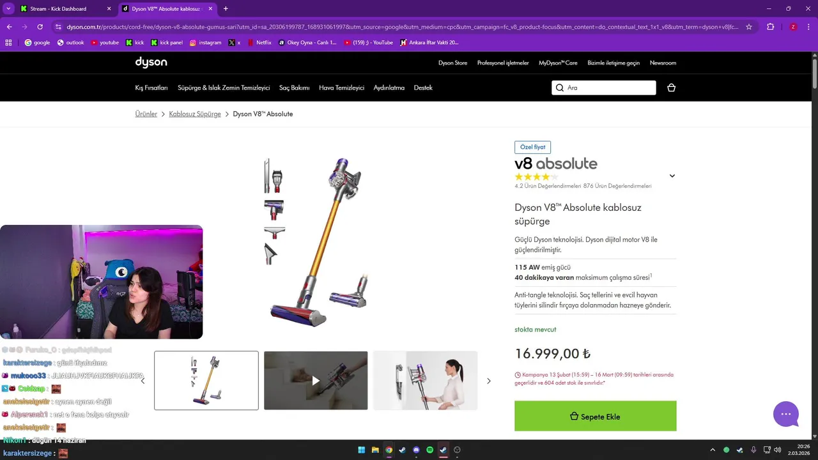Open the Chrome three-dot menu
This screenshot has height=460, width=818.
[808, 27]
